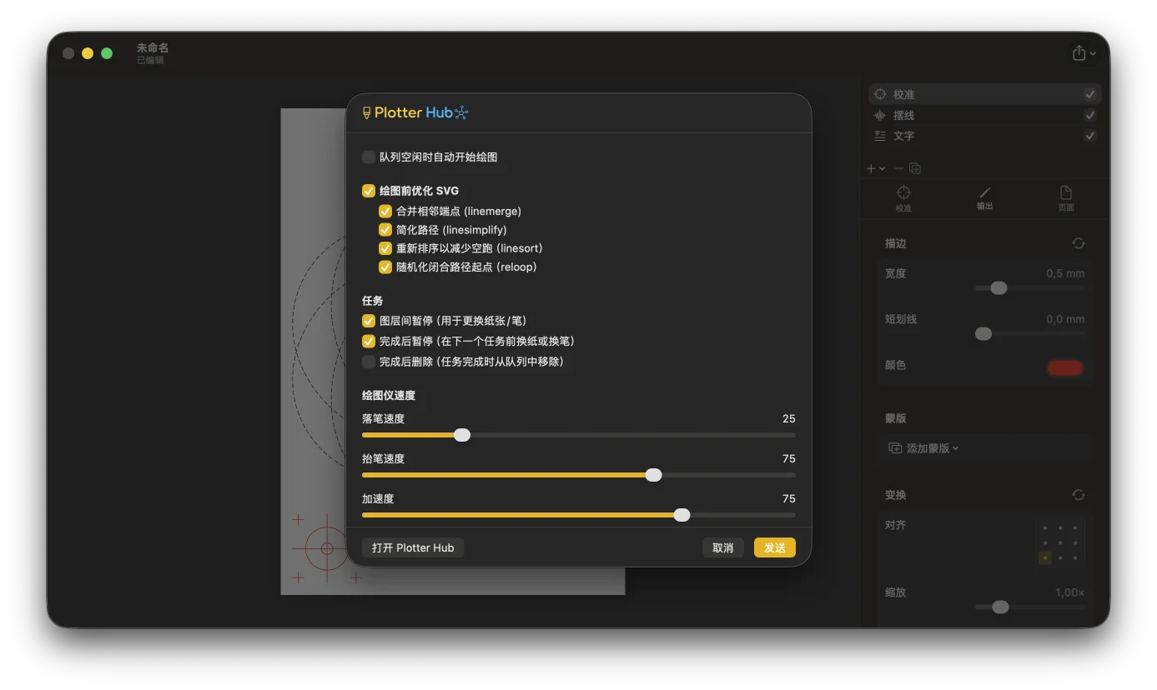The image size is (1157, 690).
Task: Click the 落笔速度 value 25
Action: click(789, 418)
